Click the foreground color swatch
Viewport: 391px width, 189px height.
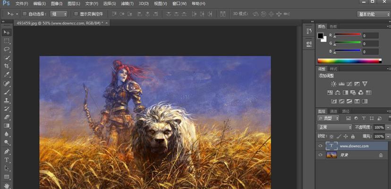(x=321, y=36)
